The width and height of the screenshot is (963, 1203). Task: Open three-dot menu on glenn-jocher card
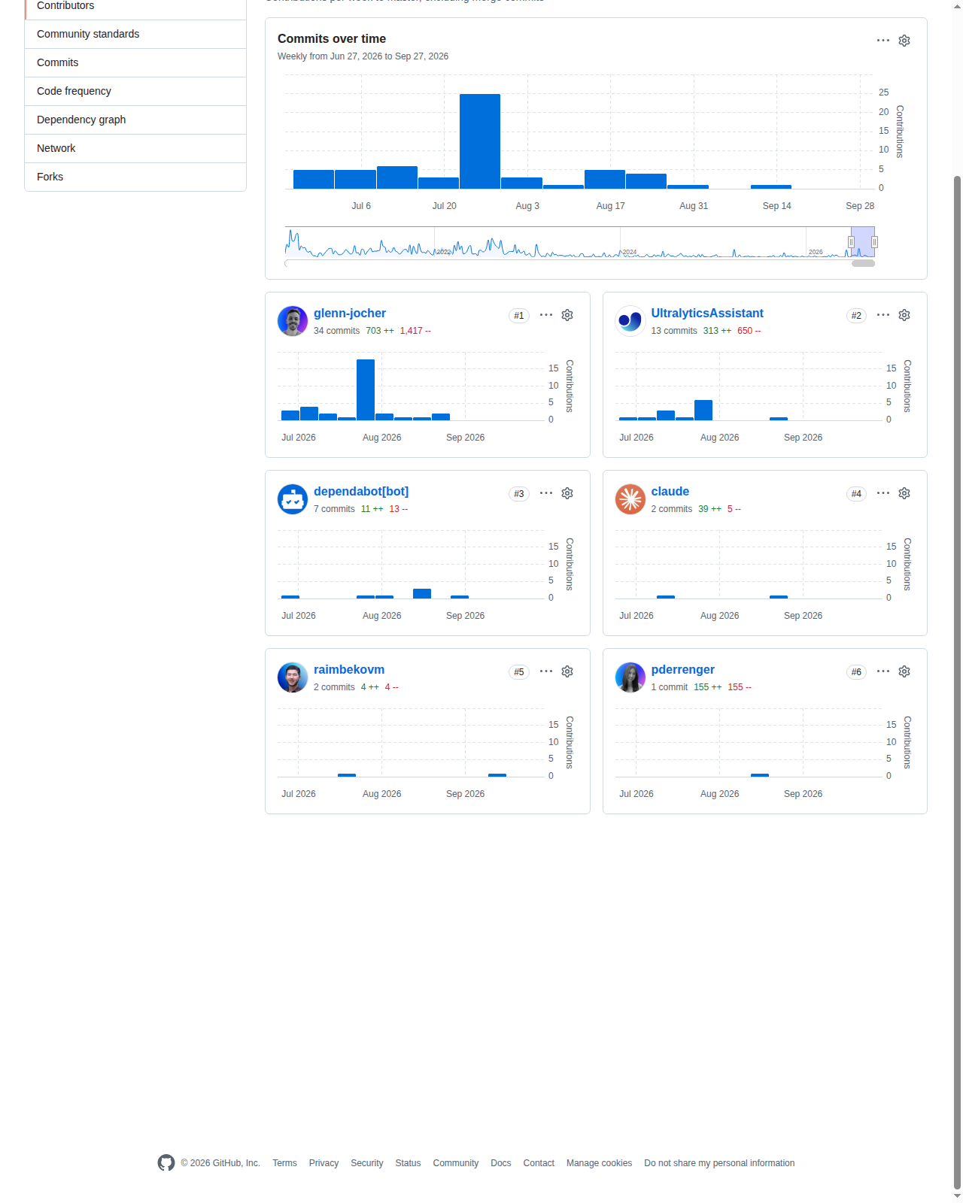click(546, 315)
